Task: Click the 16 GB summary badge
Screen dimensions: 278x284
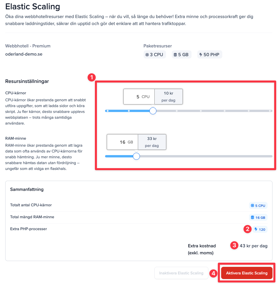Action: click(258, 217)
